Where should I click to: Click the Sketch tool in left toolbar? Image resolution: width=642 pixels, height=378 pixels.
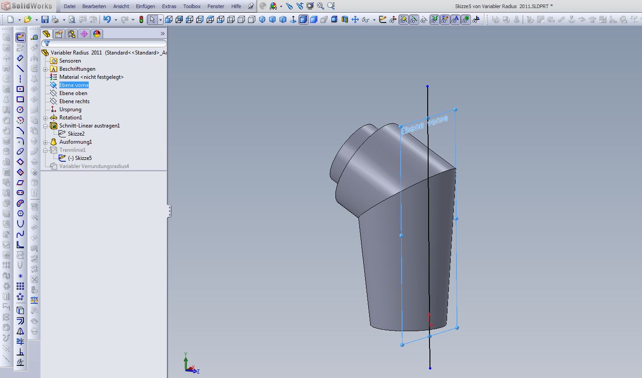(x=20, y=37)
